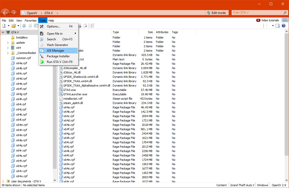This screenshot has height=188, width=289.
Task: Click the Options wrench icon
Action: 42,26
